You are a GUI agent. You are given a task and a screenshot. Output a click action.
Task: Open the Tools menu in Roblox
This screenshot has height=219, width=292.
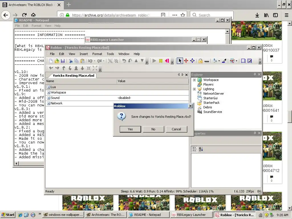110,54
